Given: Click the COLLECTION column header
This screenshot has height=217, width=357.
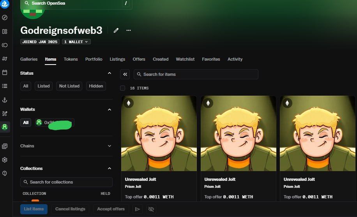Looking at the screenshot, I should [34, 194].
